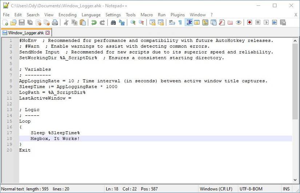300x193 pixels.
Task: Toggle Synchronize Horizontal Scrolling icon
Action: (x=161, y=22)
